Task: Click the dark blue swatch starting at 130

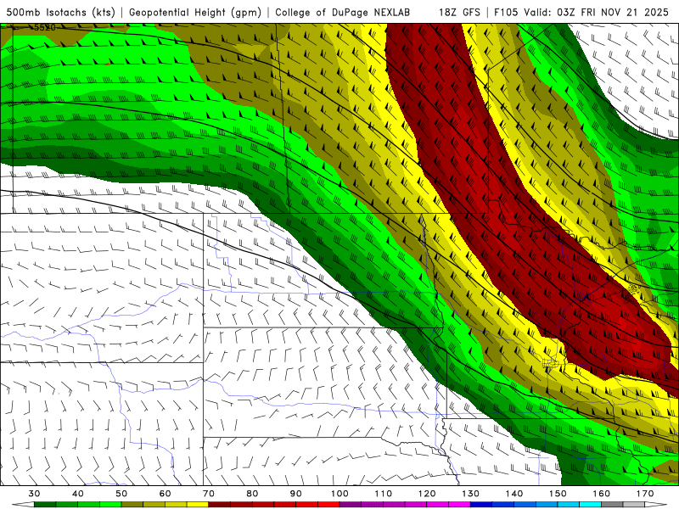Action: tap(481, 504)
